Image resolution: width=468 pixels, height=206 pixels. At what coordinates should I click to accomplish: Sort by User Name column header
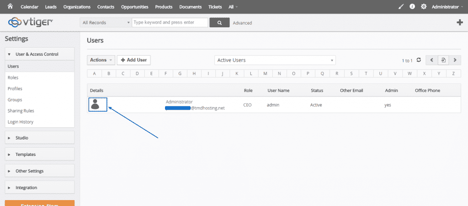tap(278, 91)
